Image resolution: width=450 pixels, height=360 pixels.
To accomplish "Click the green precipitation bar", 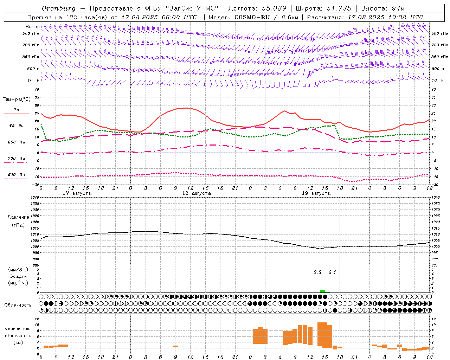I will tap(322, 291).
